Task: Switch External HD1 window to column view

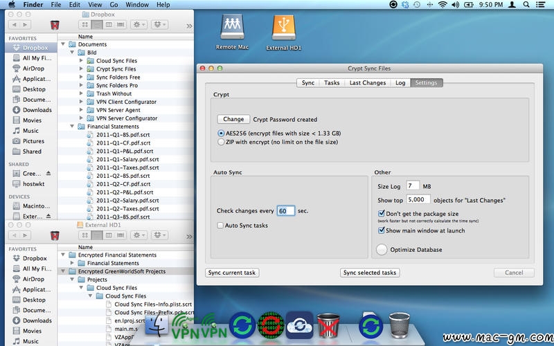Action: click(109, 235)
